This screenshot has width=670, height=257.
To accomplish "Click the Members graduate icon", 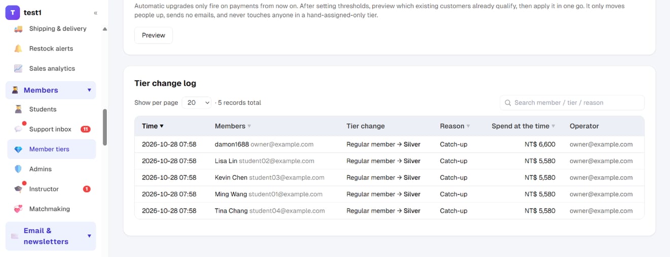I will (x=15, y=90).
